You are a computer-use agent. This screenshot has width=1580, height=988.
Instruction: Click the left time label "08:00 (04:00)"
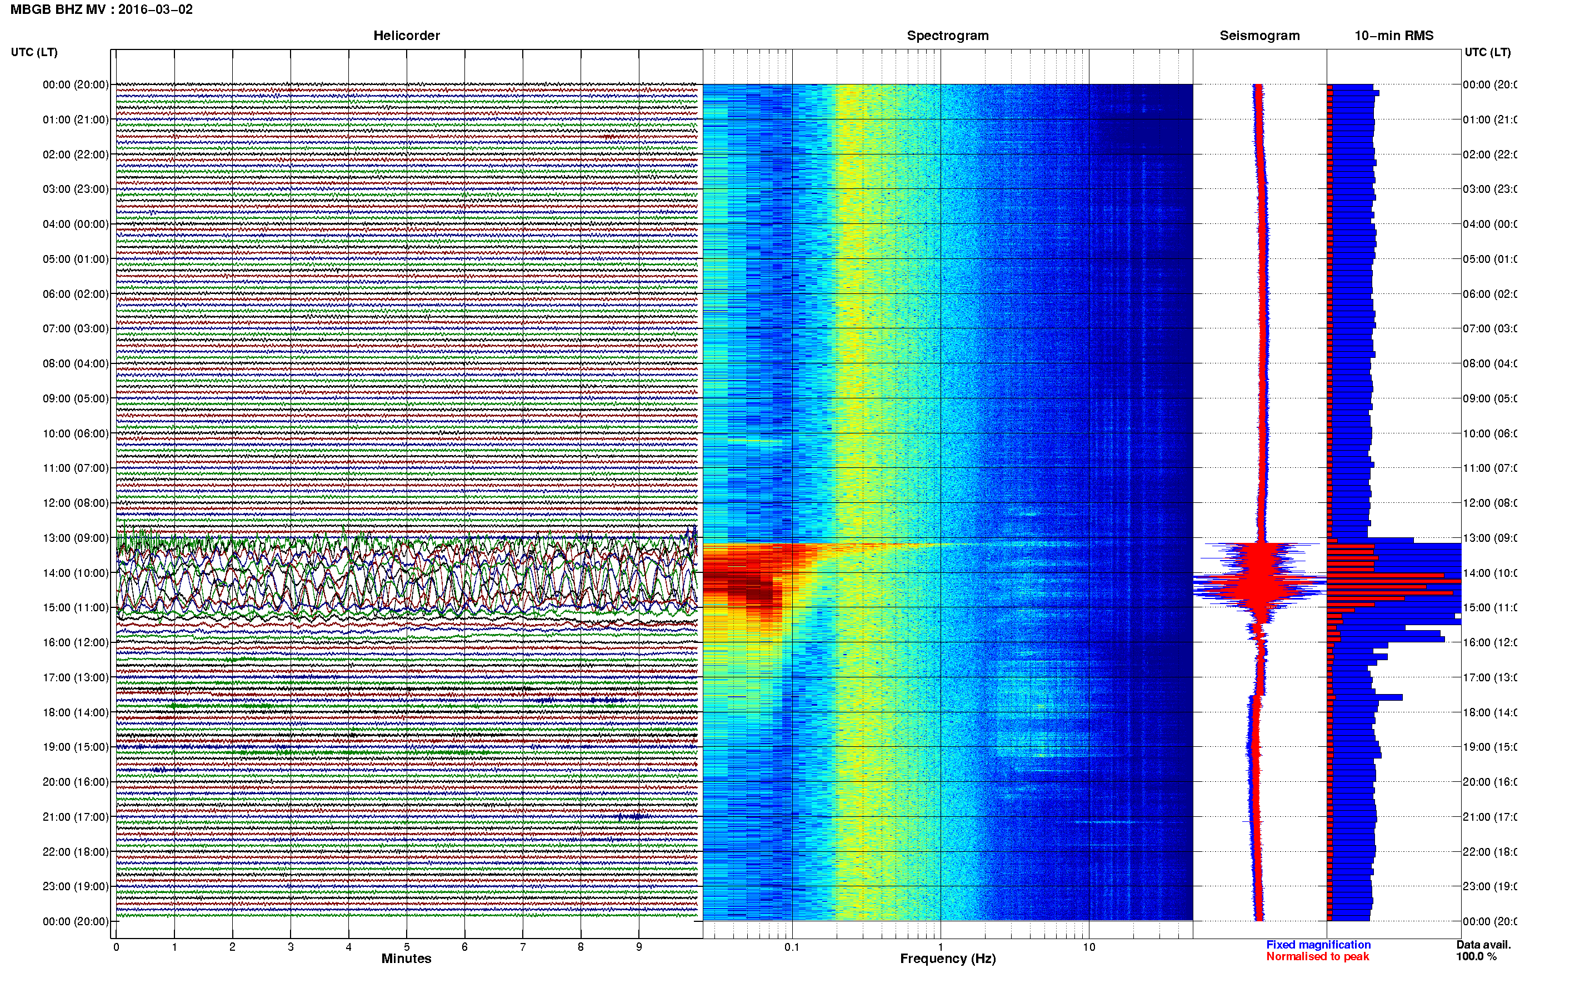(x=76, y=363)
